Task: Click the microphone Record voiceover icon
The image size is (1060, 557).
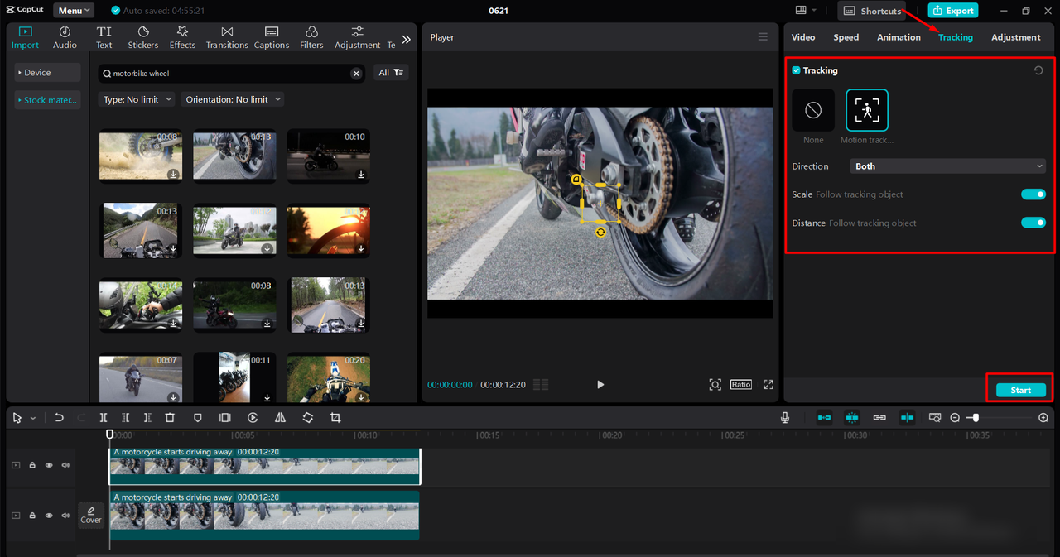Action: [785, 418]
